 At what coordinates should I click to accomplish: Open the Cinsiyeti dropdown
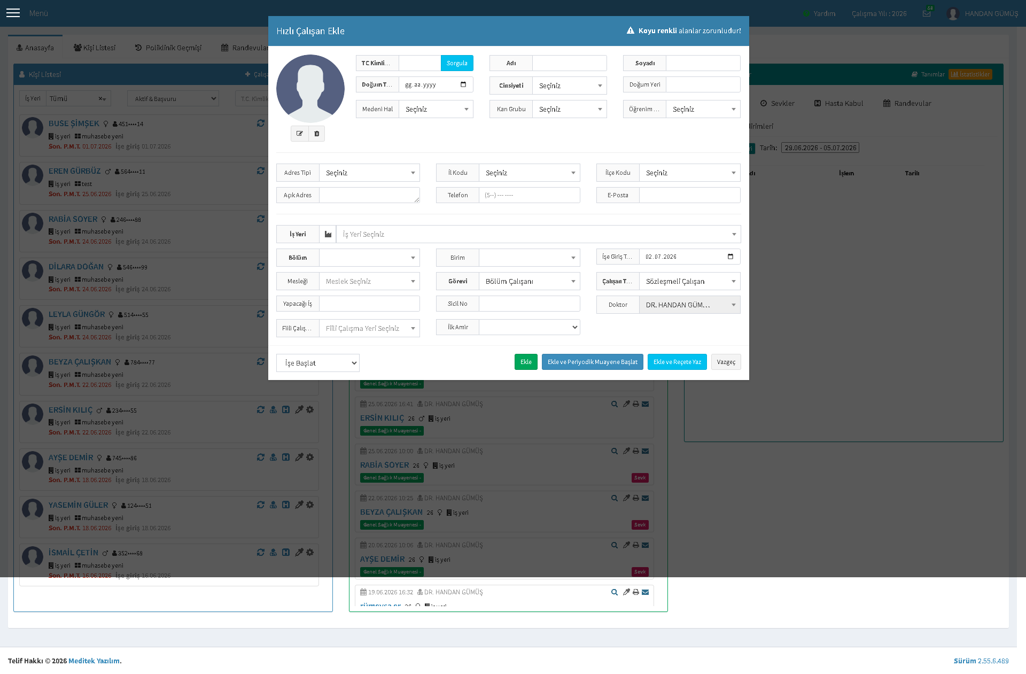pyautogui.click(x=570, y=86)
